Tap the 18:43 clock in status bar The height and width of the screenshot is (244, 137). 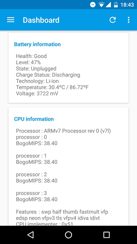click(x=127, y=5)
